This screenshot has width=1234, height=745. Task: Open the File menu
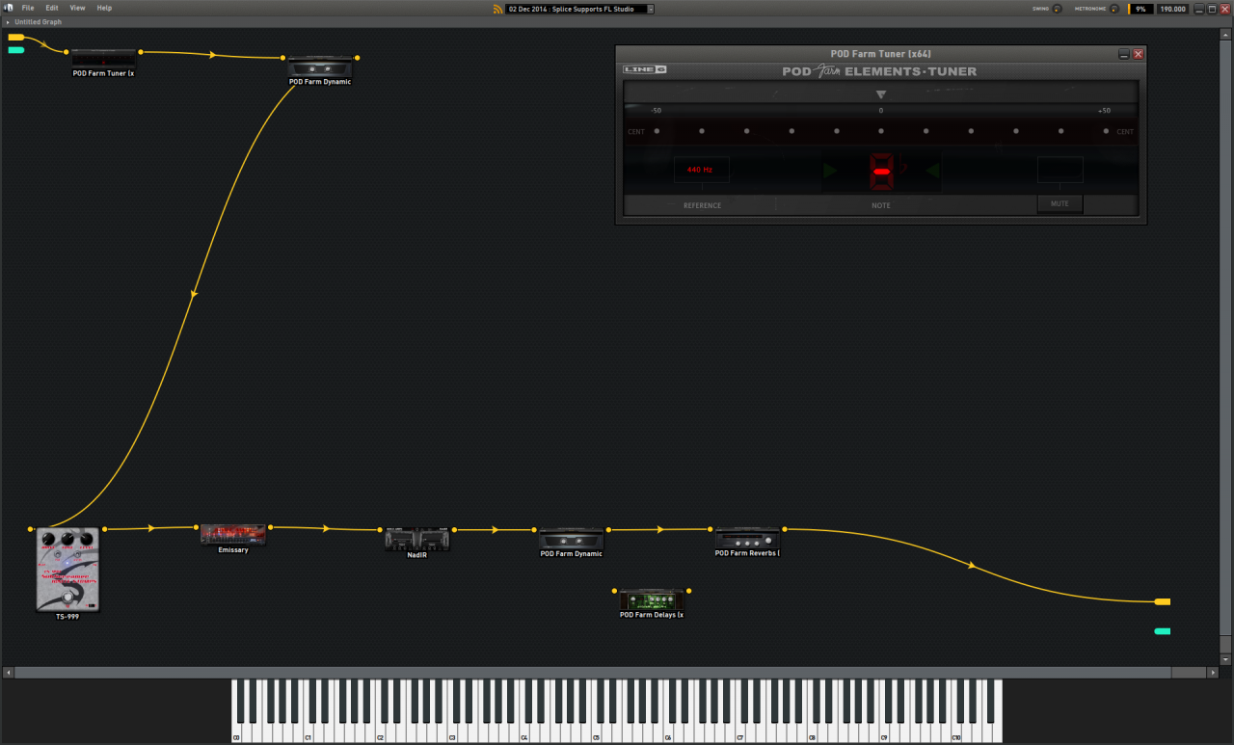(28, 8)
